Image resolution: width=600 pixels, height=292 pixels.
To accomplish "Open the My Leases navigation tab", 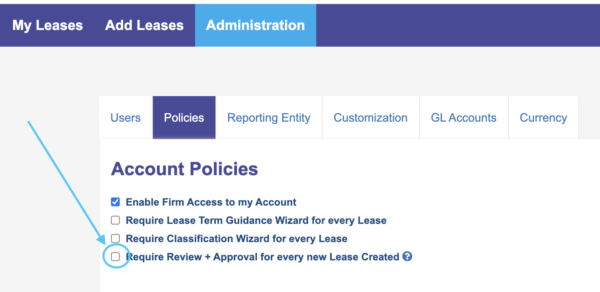I will (48, 25).
